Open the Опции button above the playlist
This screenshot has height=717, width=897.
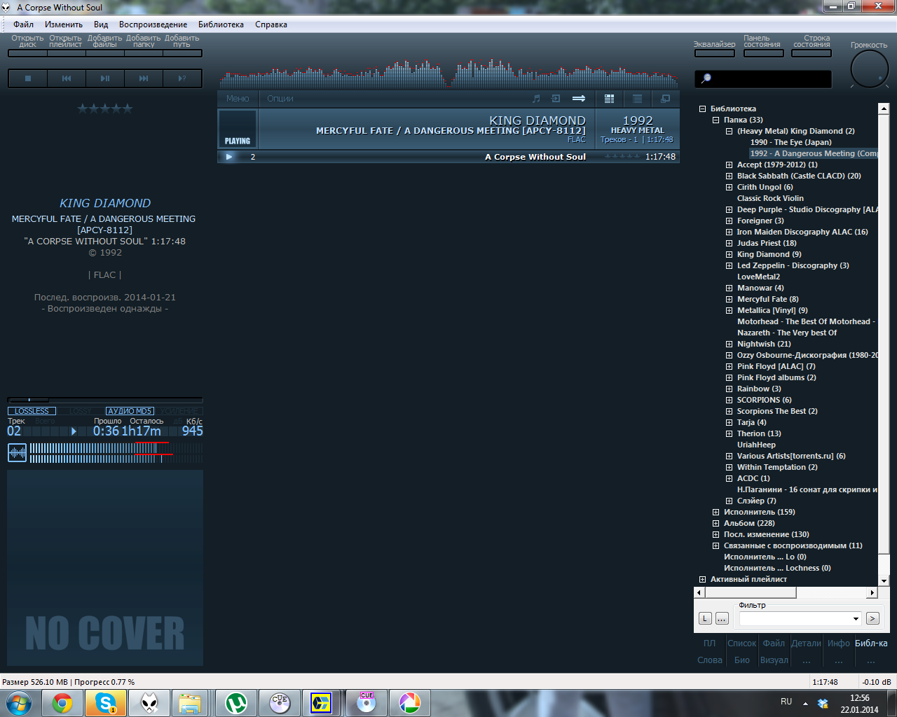[280, 99]
